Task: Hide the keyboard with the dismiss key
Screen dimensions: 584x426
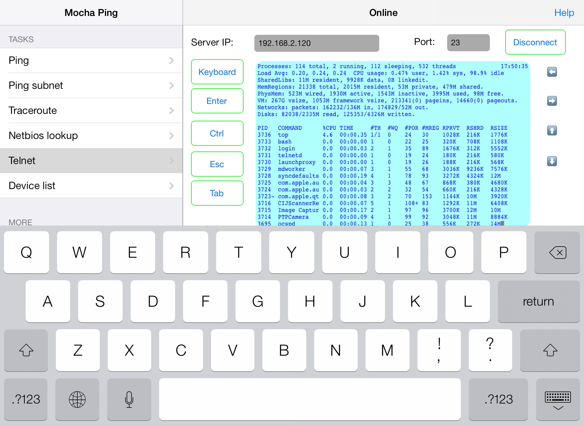Action: pyautogui.click(x=558, y=399)
